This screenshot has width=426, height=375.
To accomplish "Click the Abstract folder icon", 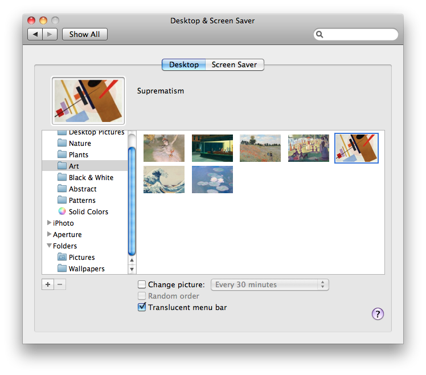I will tap(62, 189).
